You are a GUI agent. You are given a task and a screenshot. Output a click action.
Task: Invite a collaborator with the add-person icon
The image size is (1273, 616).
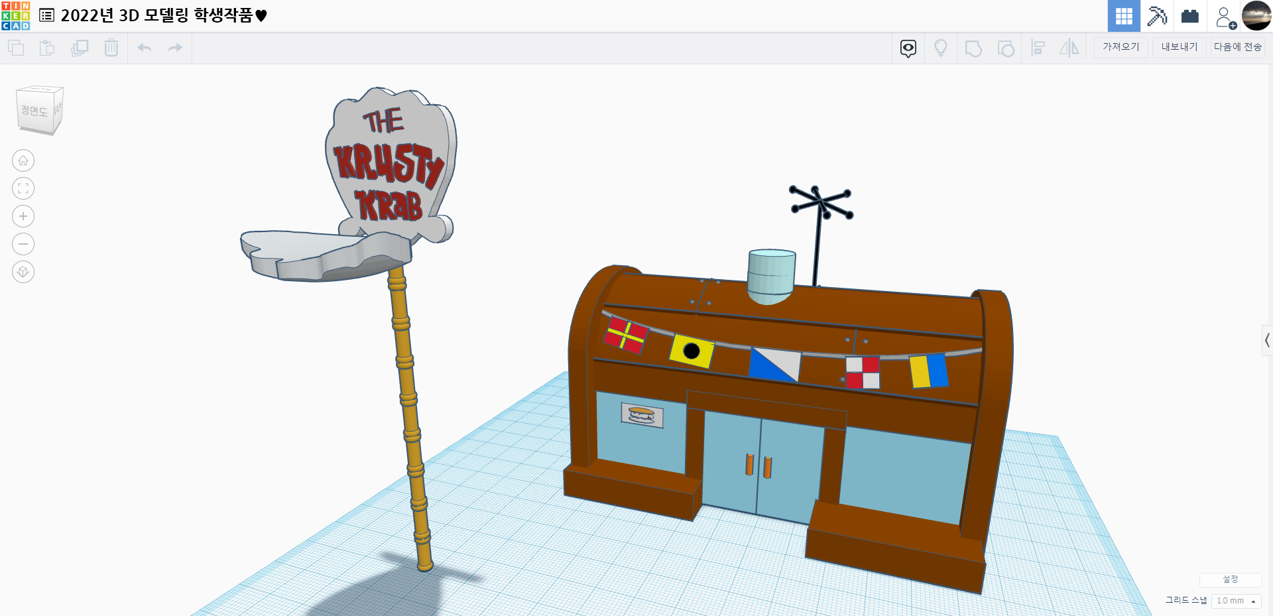1225,17
